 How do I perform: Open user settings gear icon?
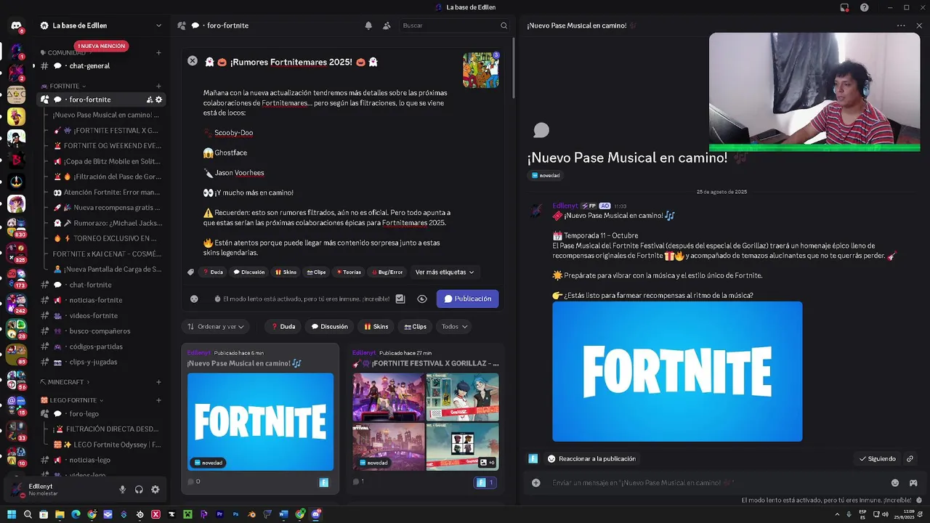(155, 490)
